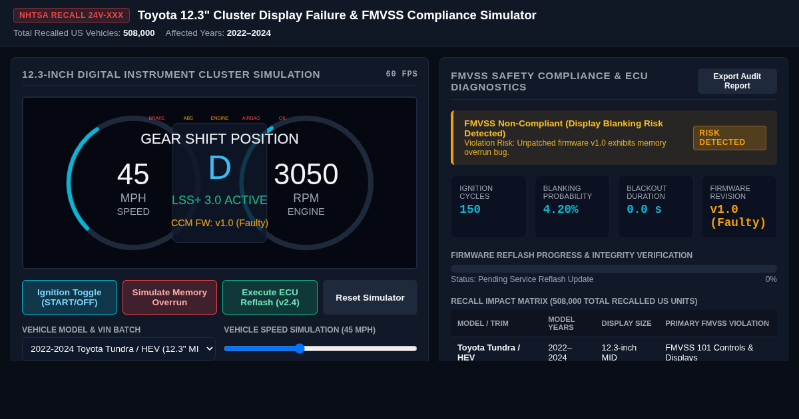
Task: Click the gear position letter D
Action: (220, 168)
